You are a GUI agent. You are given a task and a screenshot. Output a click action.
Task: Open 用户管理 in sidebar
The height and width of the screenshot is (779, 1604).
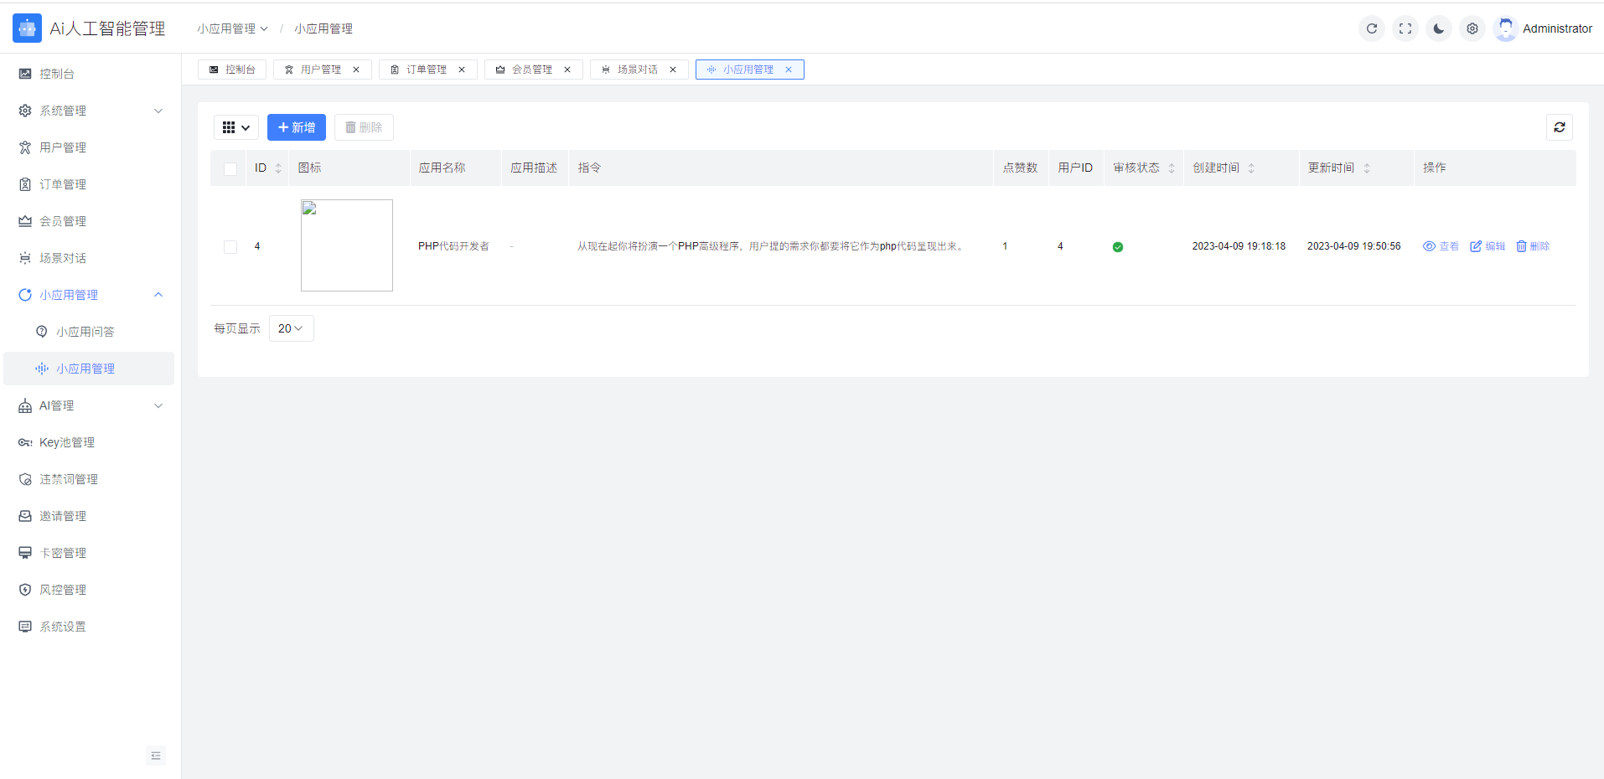[91, 147]
